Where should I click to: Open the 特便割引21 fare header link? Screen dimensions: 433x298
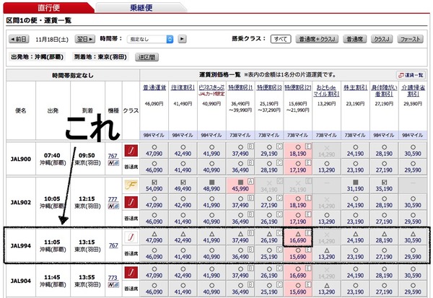(x=298, y=87)
